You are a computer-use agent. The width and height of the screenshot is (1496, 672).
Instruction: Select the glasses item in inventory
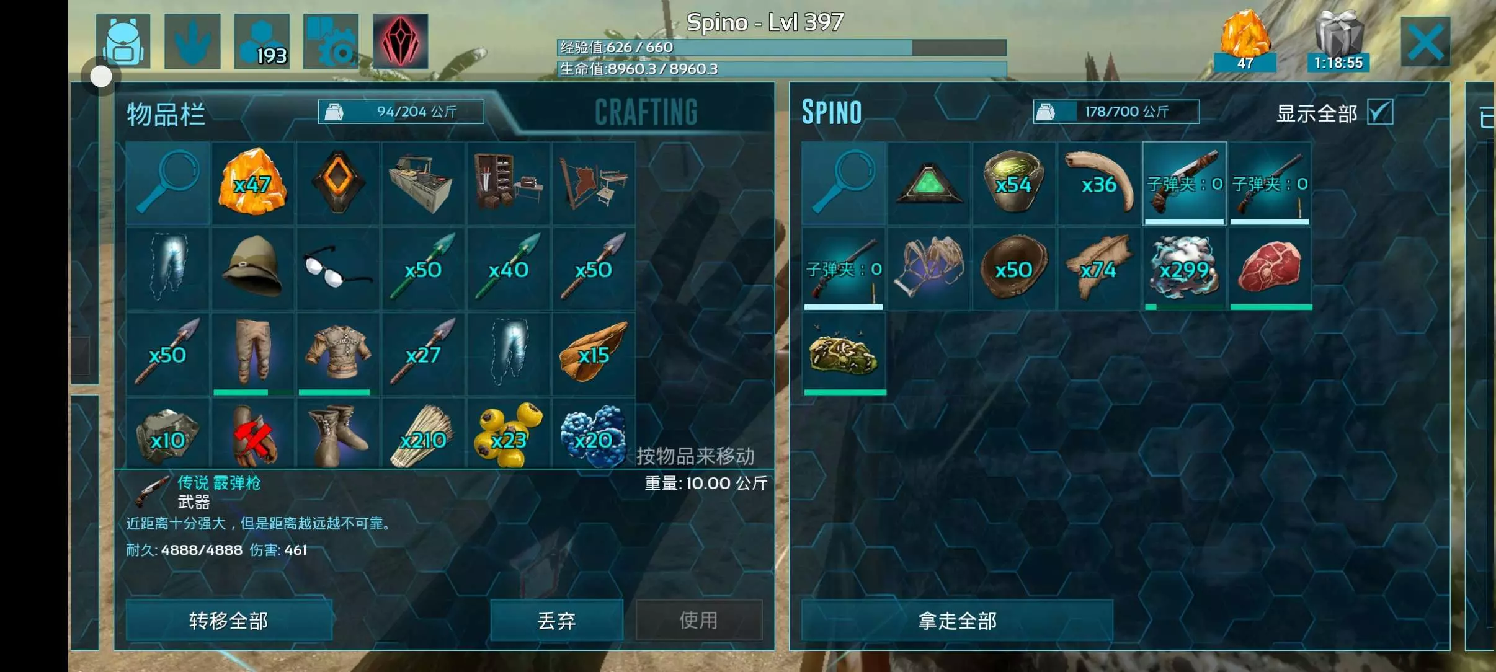pyautogui.click(x=338, y=268)
